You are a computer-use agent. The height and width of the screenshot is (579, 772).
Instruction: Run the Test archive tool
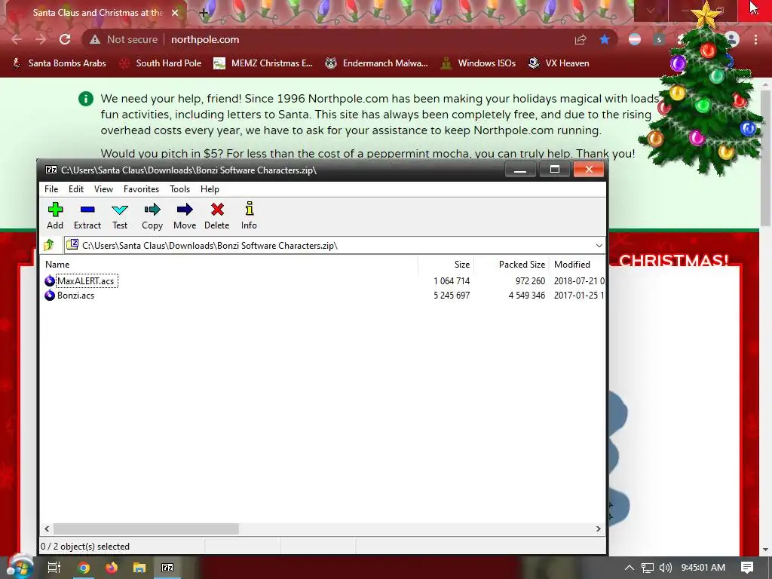(x=120, y=216)
